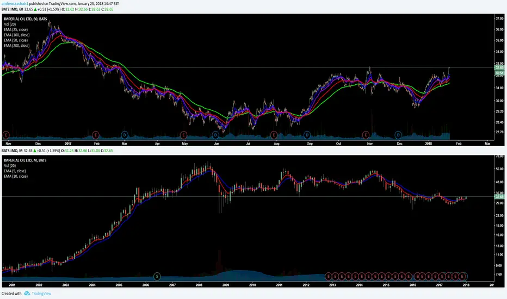Image resolution: width=507 pixels, height=299 pixels.
Task: Click green split S marker on monthly chart
Action: click(157, 276)
